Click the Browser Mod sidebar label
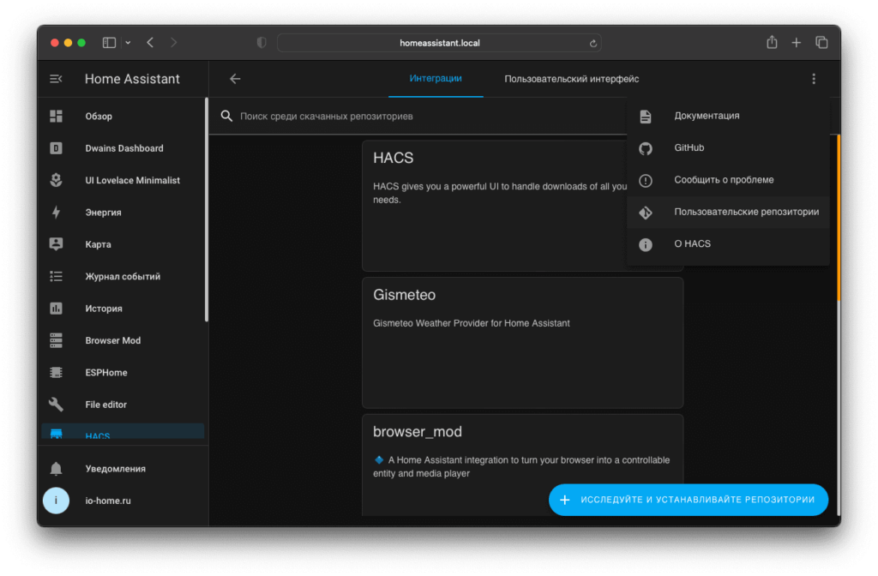878x576 pixels. pos(113,340)
